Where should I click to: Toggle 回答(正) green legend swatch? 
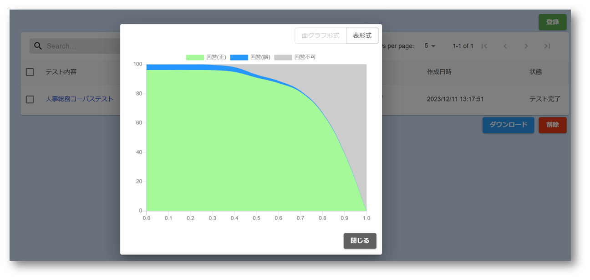[x=195, y=57]
